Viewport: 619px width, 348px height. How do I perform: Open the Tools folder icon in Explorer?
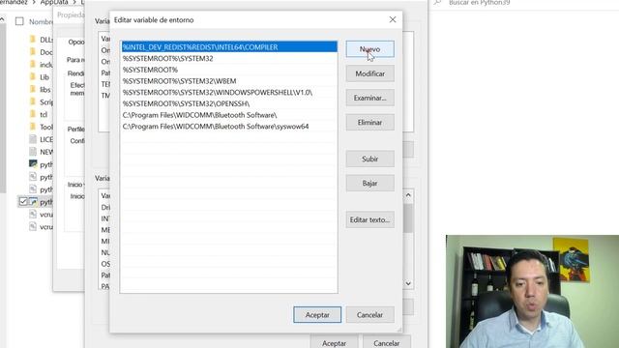(x=33, y=127)
